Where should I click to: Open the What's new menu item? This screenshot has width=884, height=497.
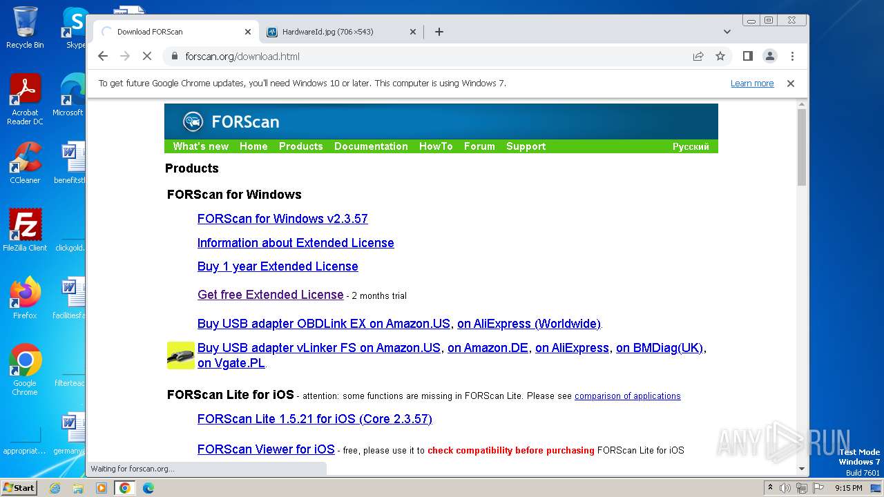pos(201,146)
